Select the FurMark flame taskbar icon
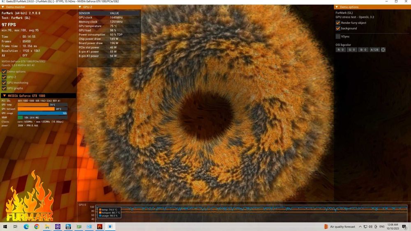Viewport: 411px width, 231px height. [99, 226]
